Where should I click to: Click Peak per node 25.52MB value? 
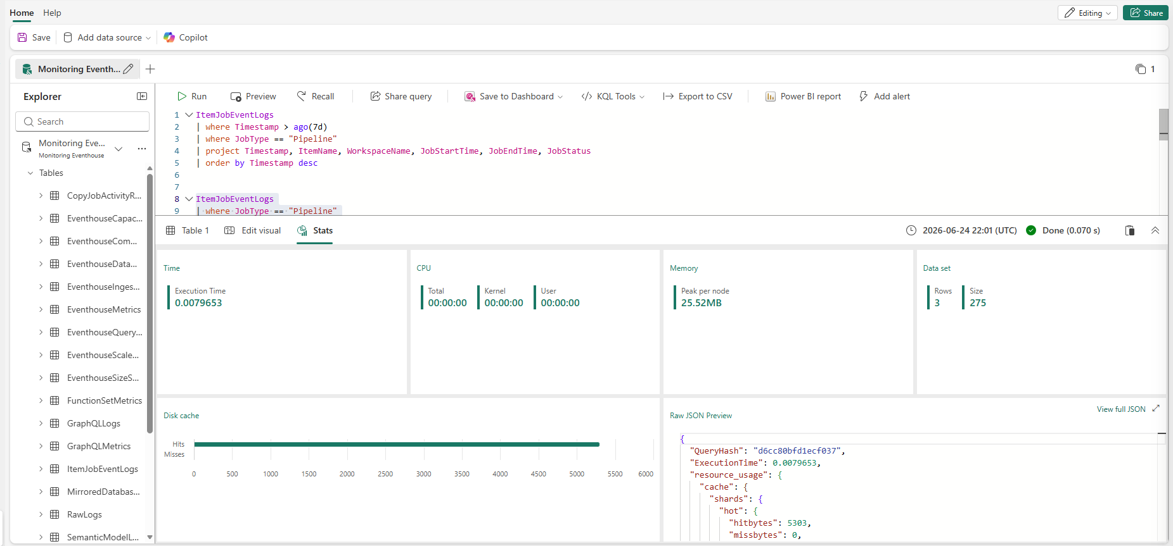(x=702, y=303)
